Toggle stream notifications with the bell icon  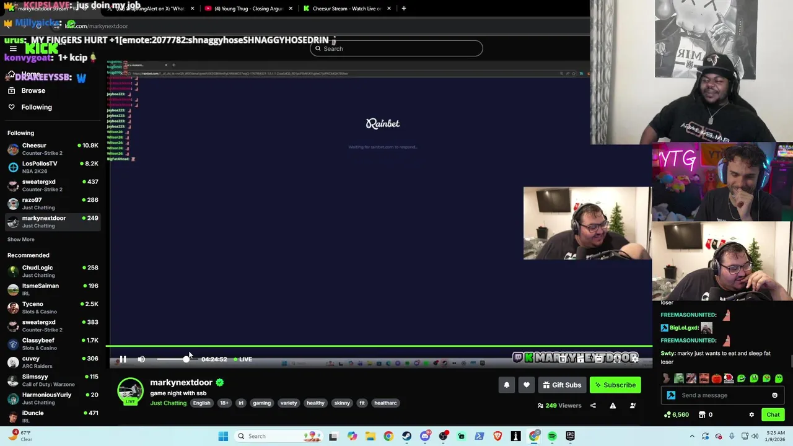[x=507, y=385]
